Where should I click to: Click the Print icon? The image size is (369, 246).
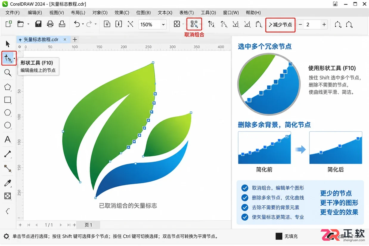[50, 24]
